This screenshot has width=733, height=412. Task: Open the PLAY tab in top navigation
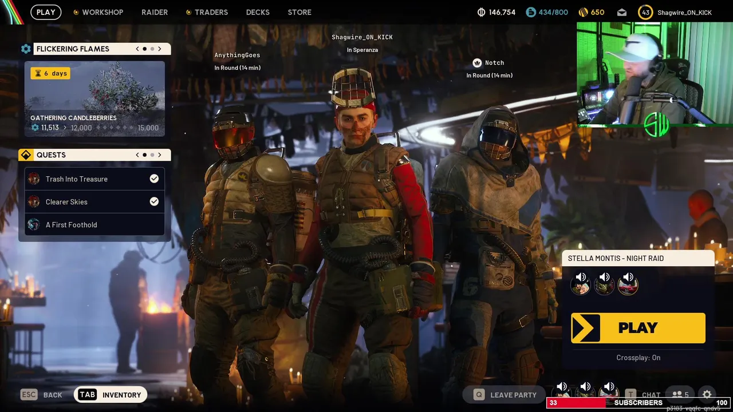pos(46,12)
